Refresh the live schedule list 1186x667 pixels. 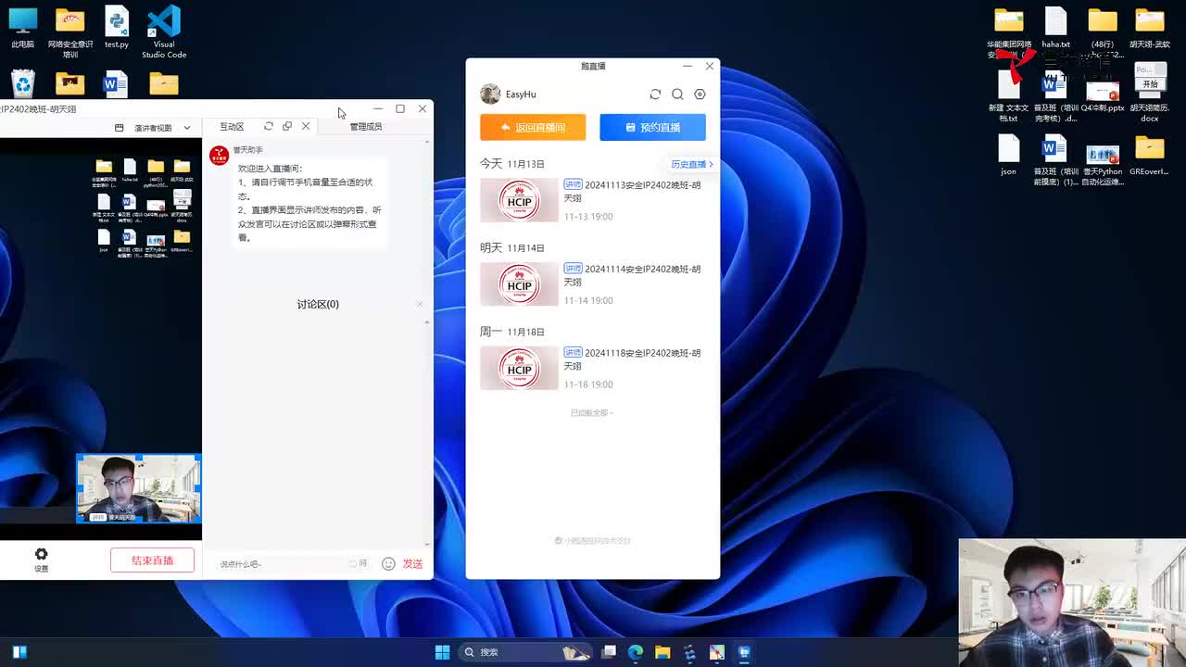(x=655, y=94)
